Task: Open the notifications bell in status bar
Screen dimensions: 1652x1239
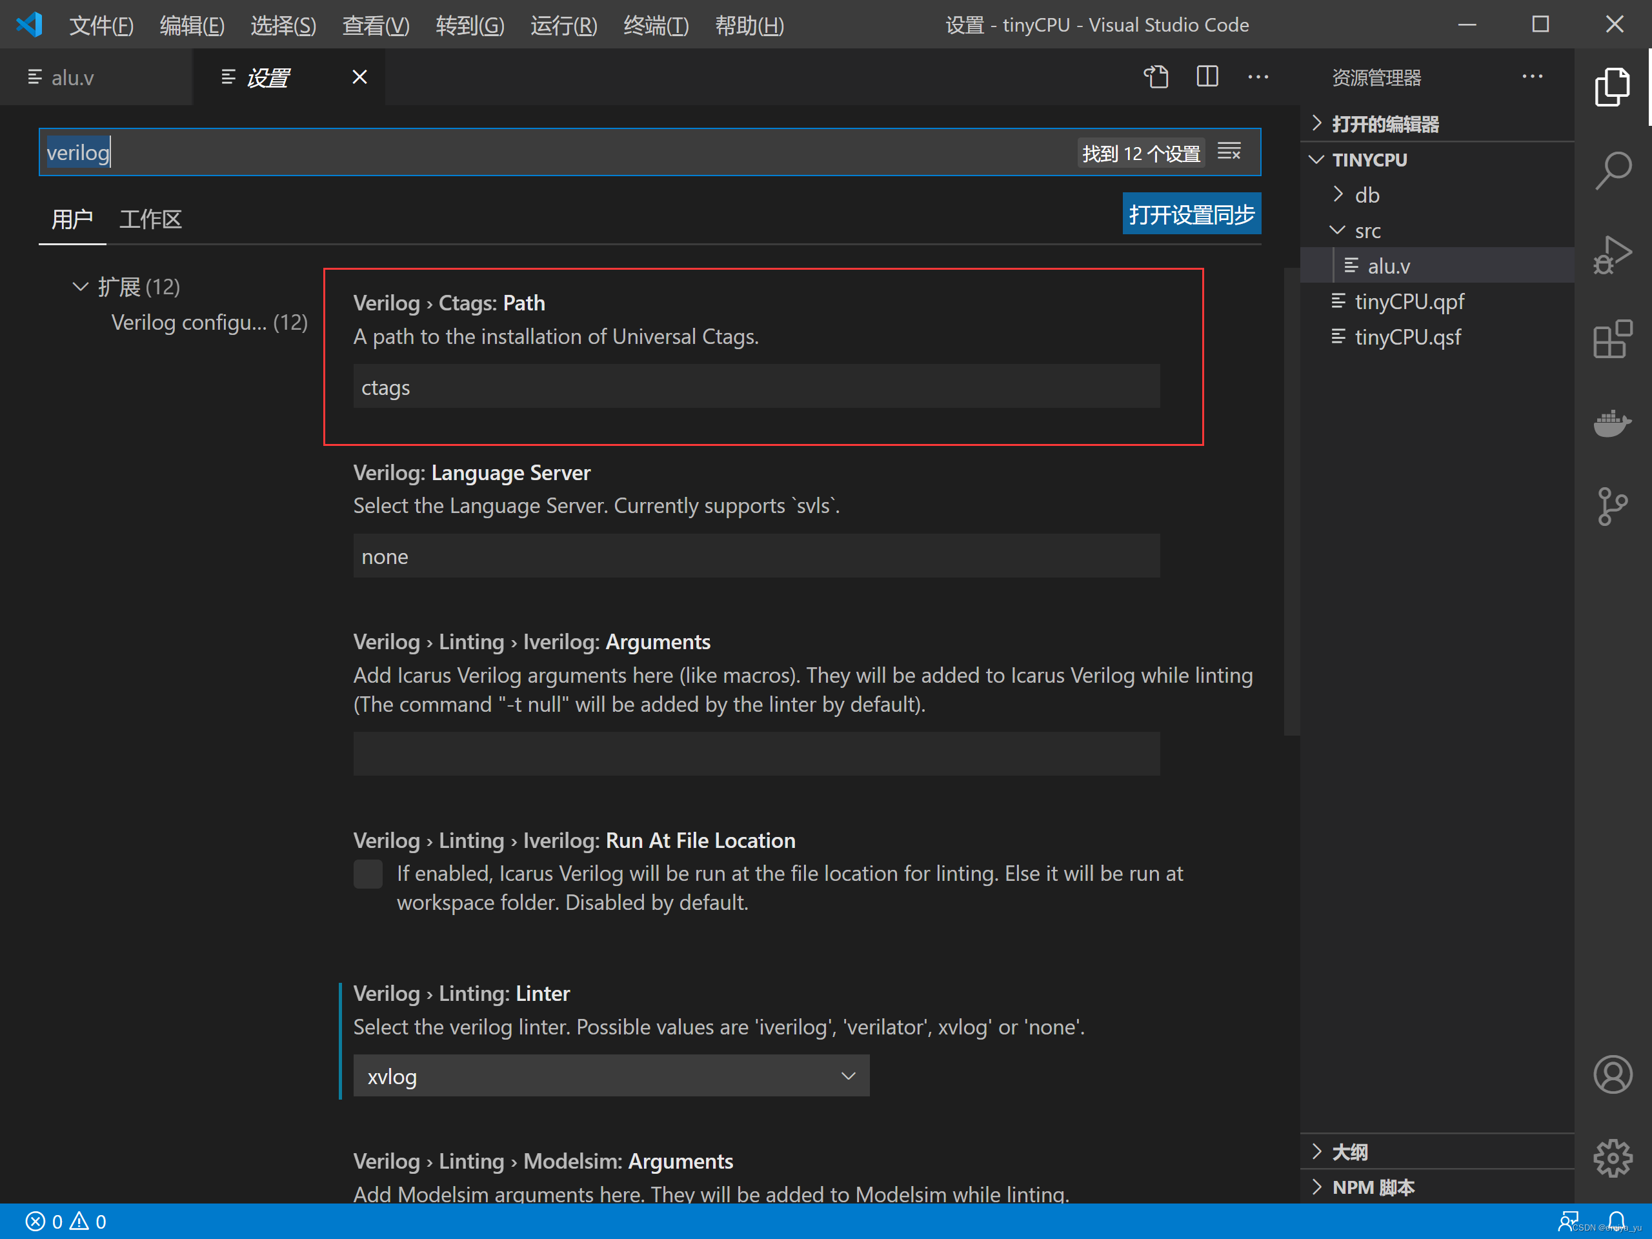Action: [x=1619, y=1222]
